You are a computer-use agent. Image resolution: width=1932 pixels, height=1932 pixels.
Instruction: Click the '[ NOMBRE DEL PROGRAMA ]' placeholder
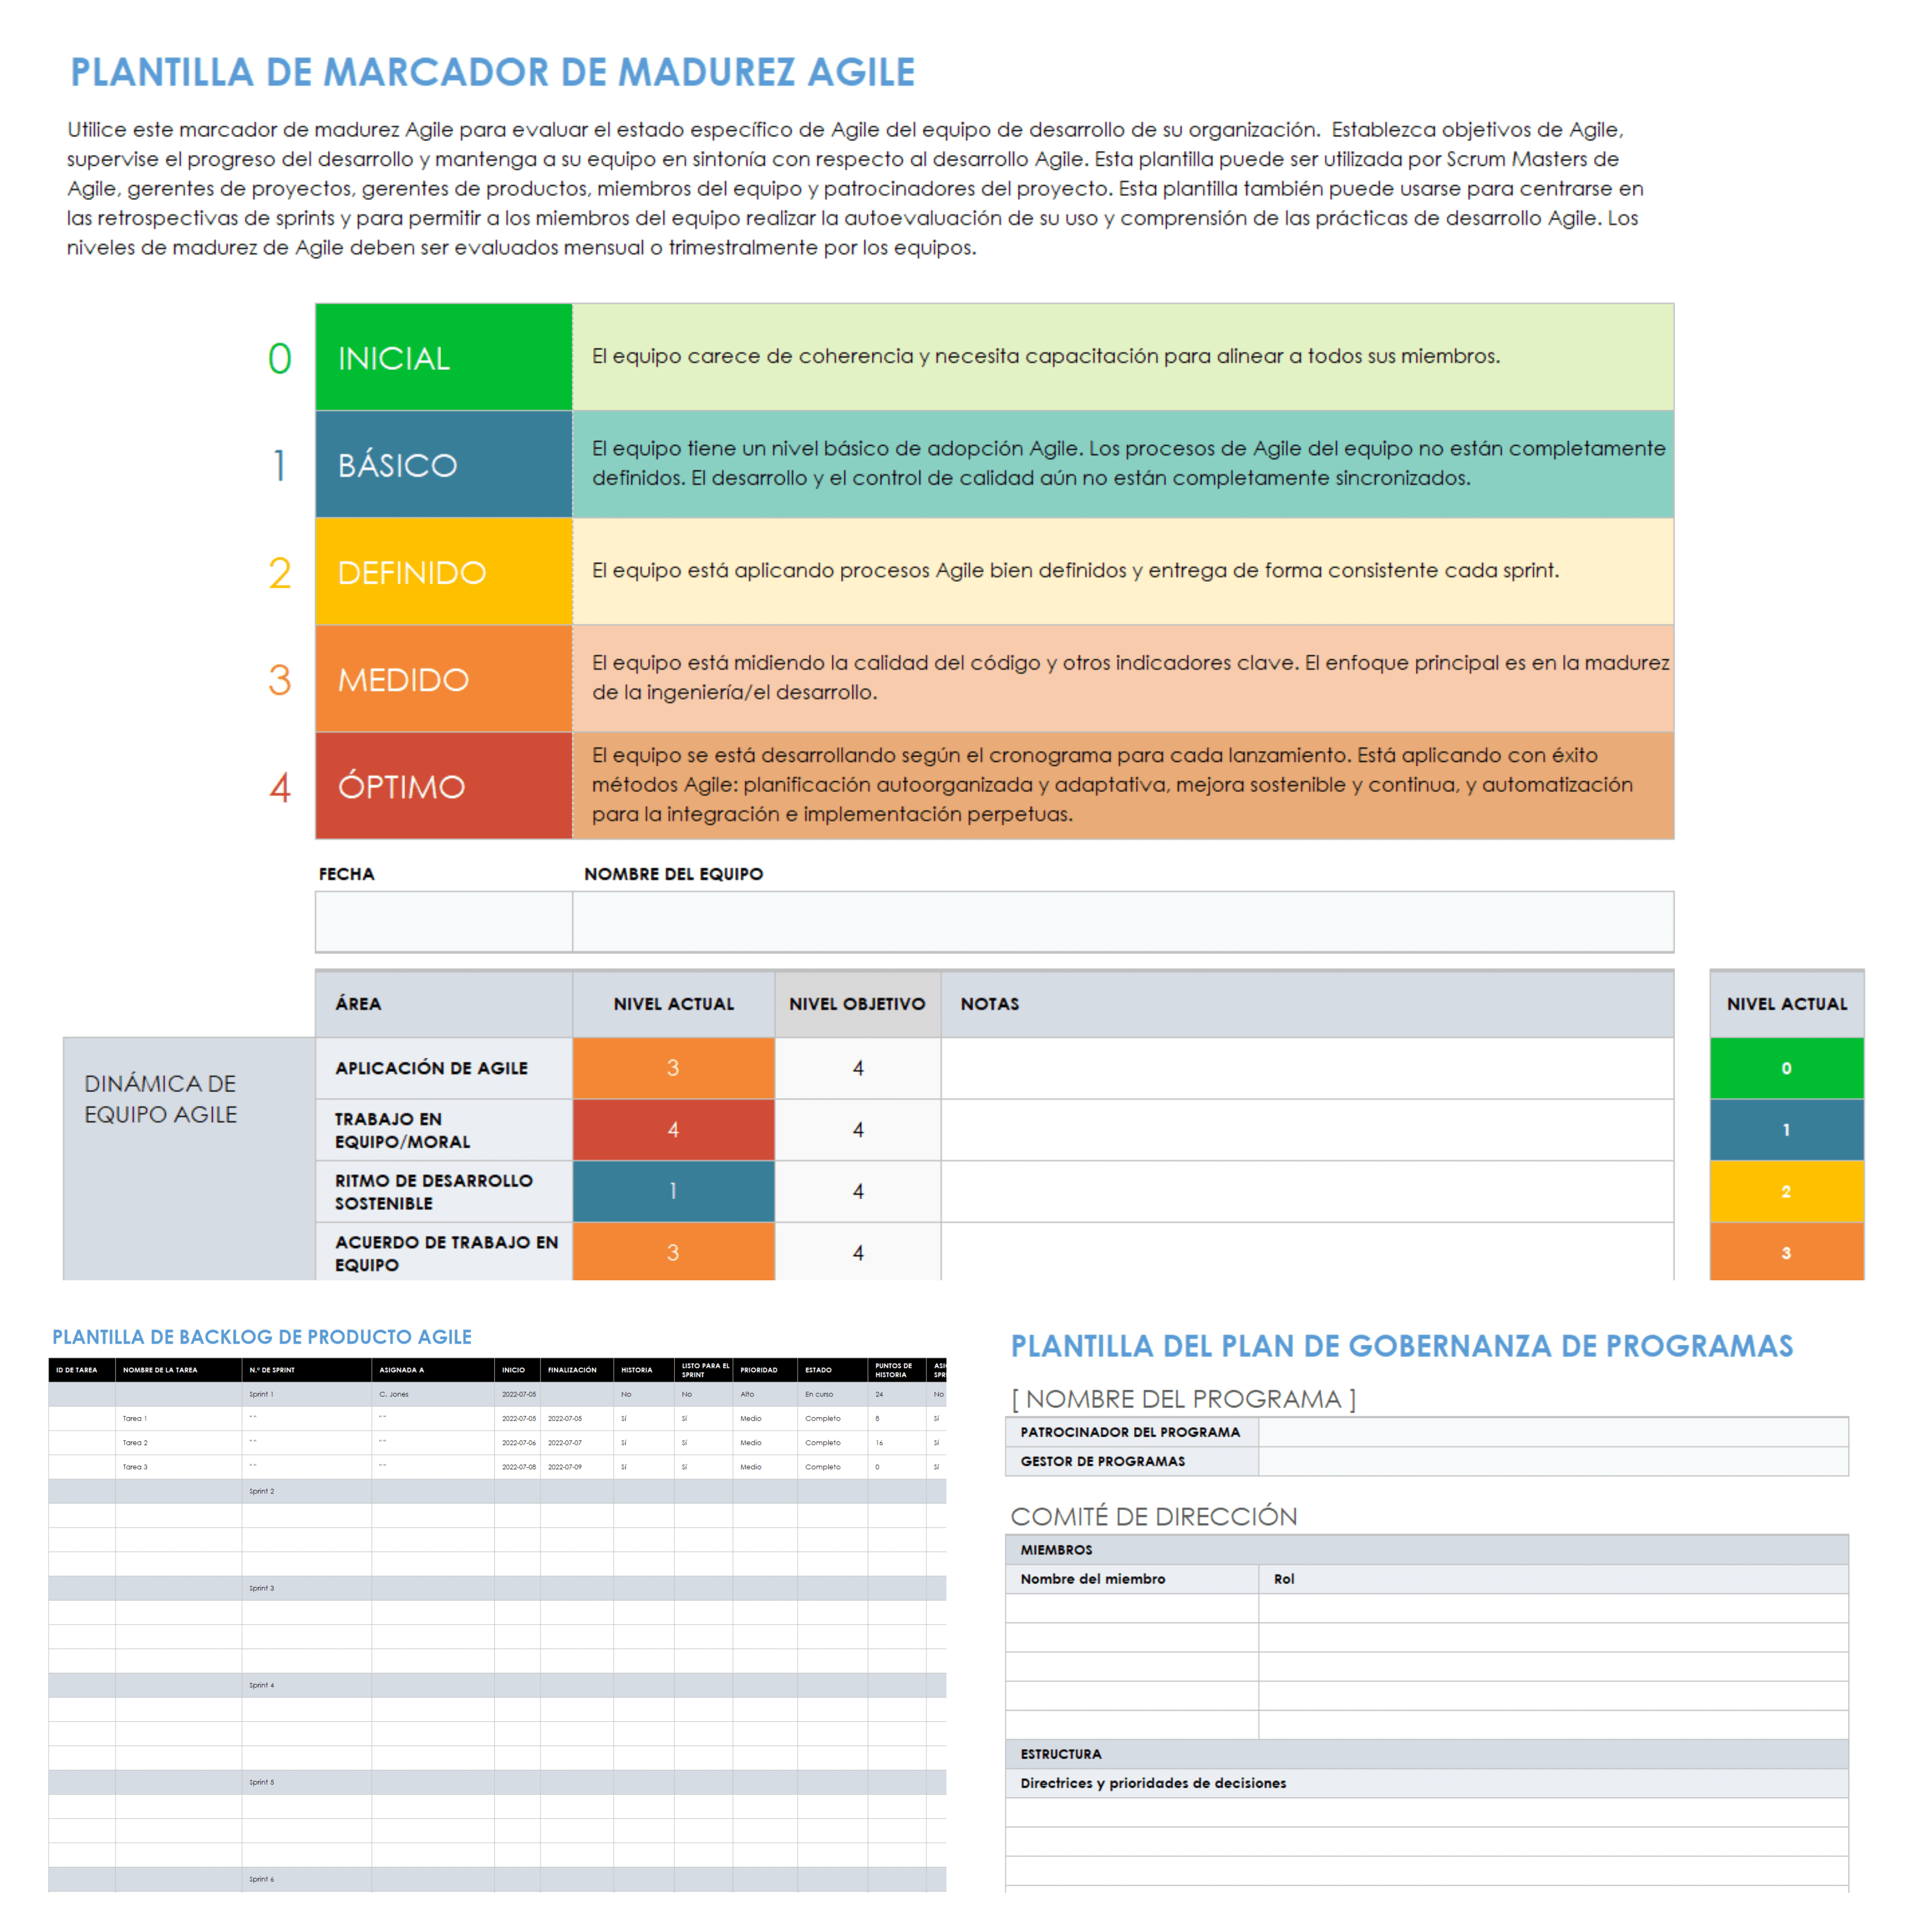point(1183,1399)
